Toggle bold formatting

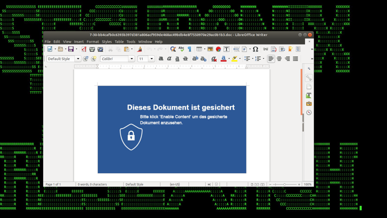click(161, 59)
